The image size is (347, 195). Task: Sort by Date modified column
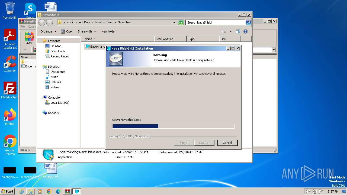coord(170,39)
